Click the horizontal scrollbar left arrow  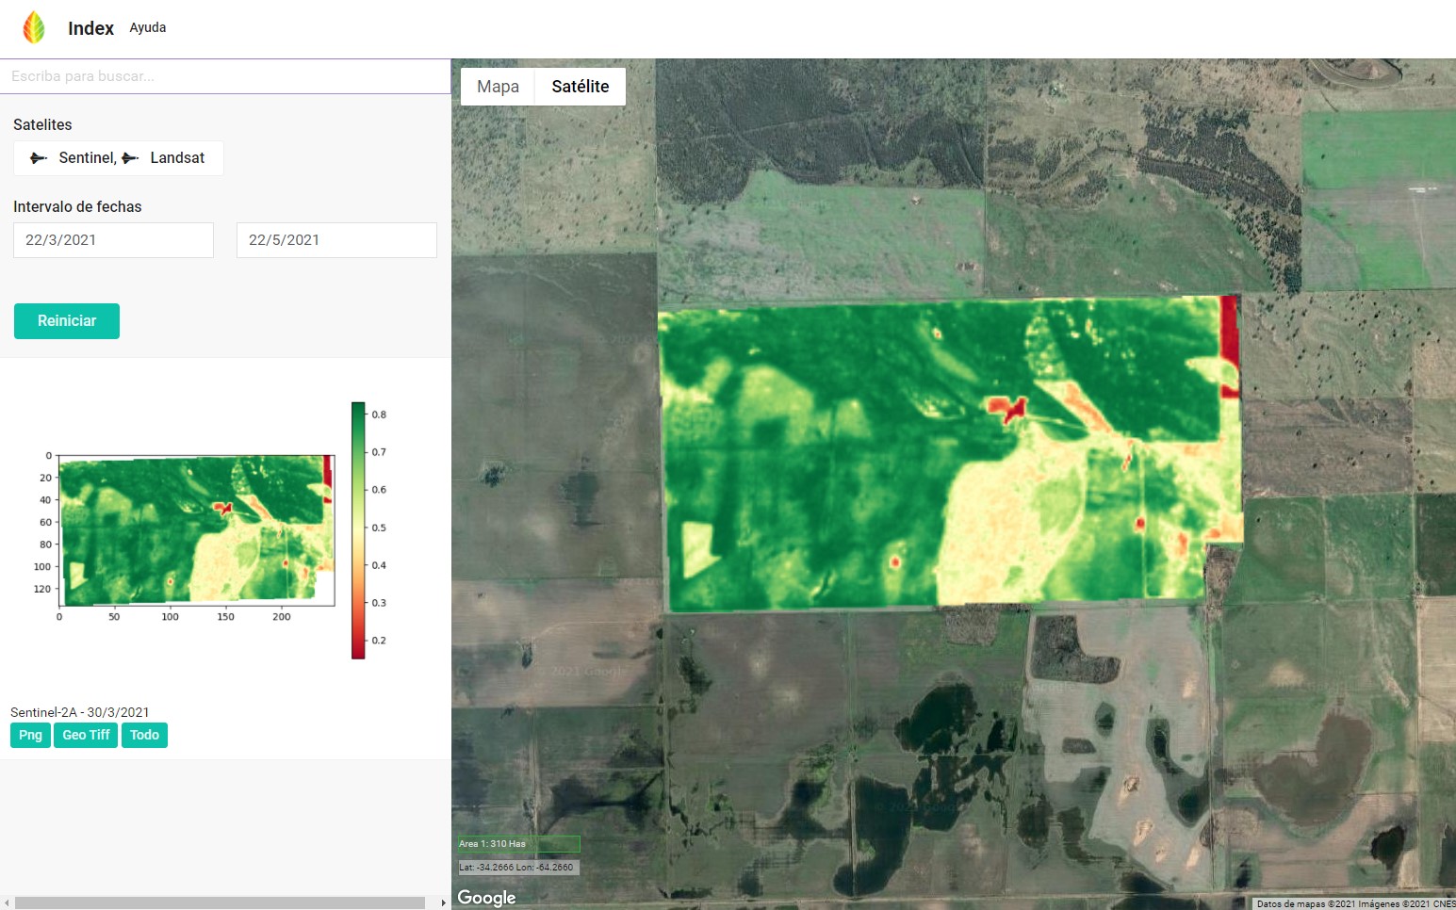pos(7,902)
